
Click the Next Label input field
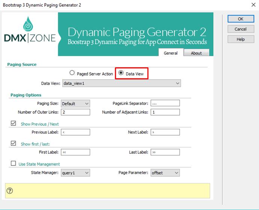(165, 132)
